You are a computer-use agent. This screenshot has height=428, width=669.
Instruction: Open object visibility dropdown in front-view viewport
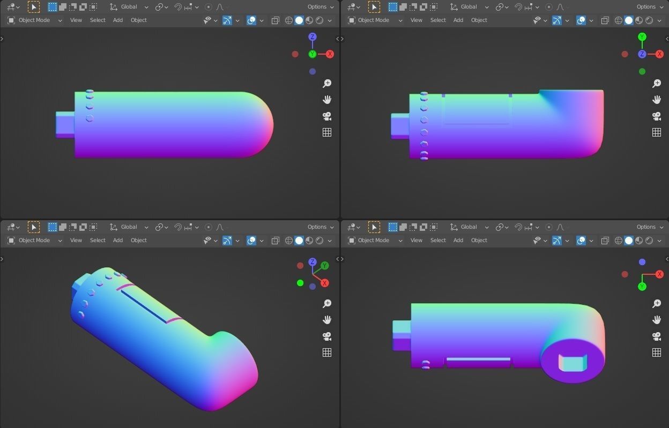(x=210, y=20)
